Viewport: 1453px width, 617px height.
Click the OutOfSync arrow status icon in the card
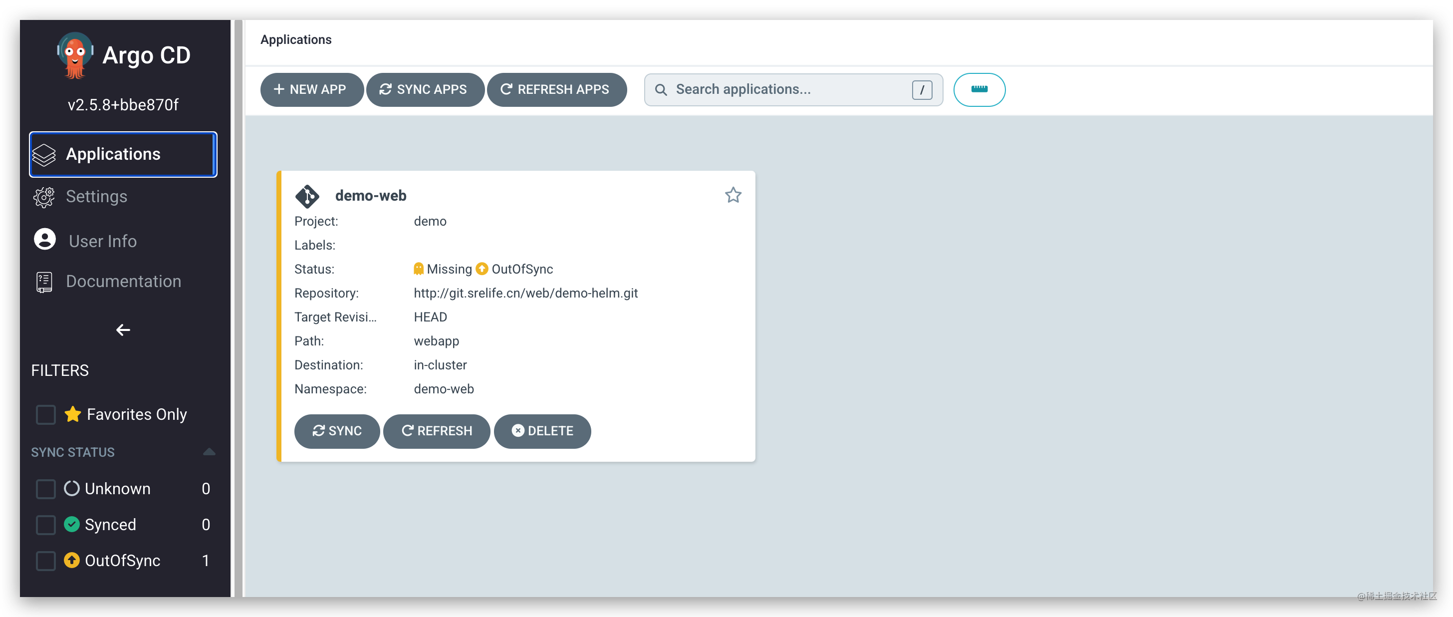click(482, 269)
